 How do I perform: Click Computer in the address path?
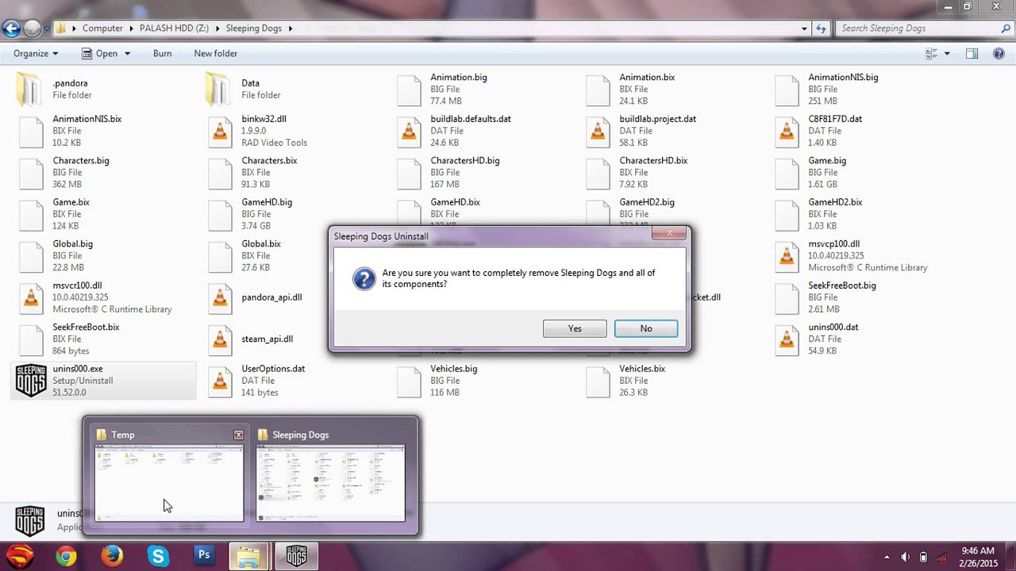click(x=102, y=28)
